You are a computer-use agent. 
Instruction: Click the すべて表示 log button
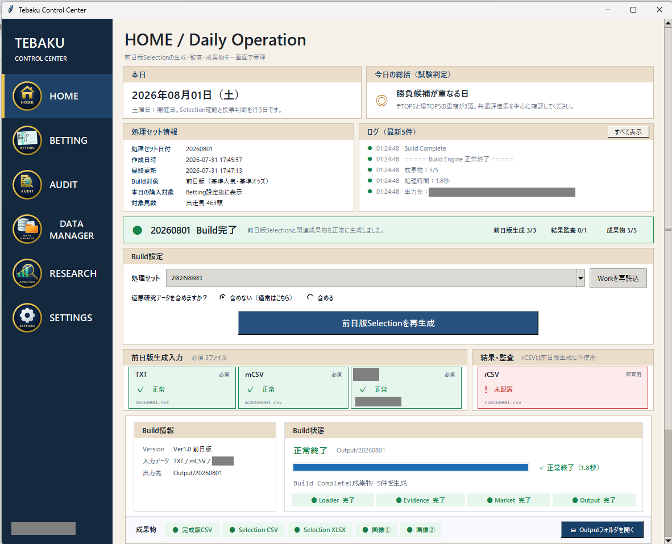point(628,132)
